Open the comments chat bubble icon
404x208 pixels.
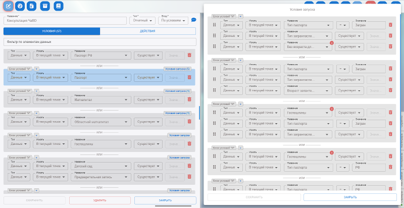[193, 20]
